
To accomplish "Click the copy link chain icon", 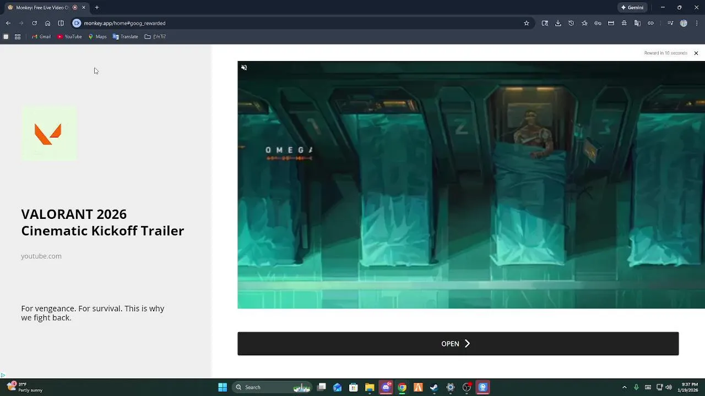I will pyautogui.click(x=650, y=23).
